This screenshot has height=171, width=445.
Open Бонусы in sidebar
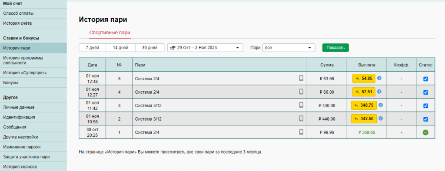pos(33,82)
